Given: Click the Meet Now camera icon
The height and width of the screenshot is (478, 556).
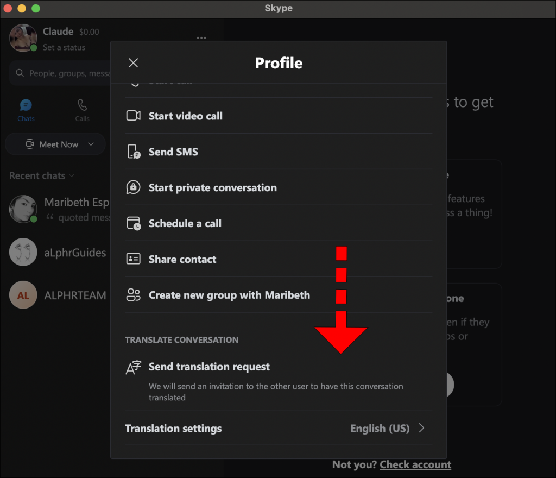Looking at the screenshot, I should (30, 144).
